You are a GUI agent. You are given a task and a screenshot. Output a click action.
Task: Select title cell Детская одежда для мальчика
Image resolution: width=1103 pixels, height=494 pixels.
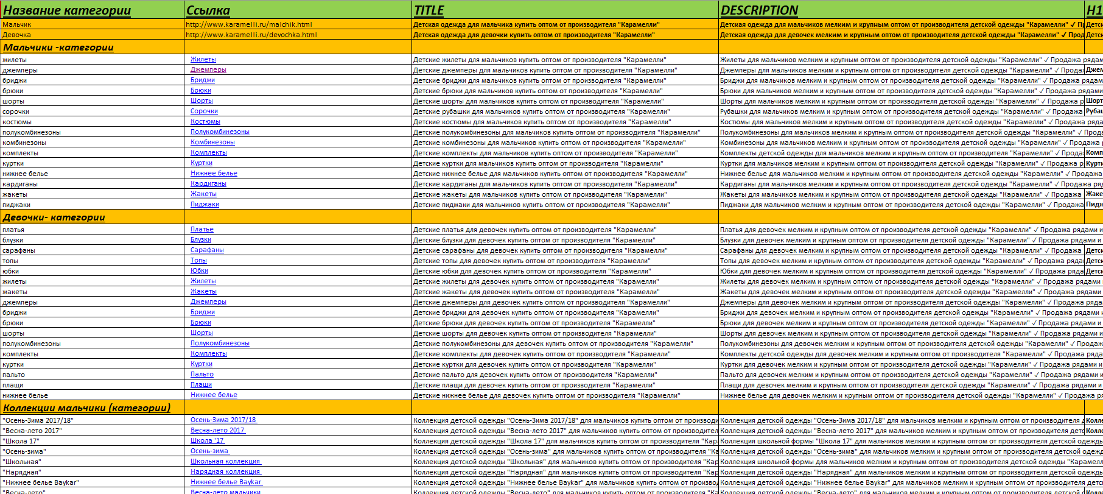[x=565, y=24]
